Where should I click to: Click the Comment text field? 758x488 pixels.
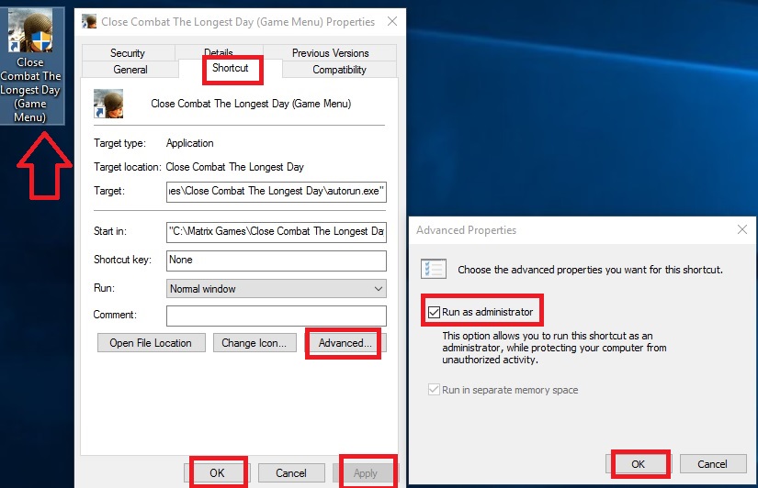[276, 316]
